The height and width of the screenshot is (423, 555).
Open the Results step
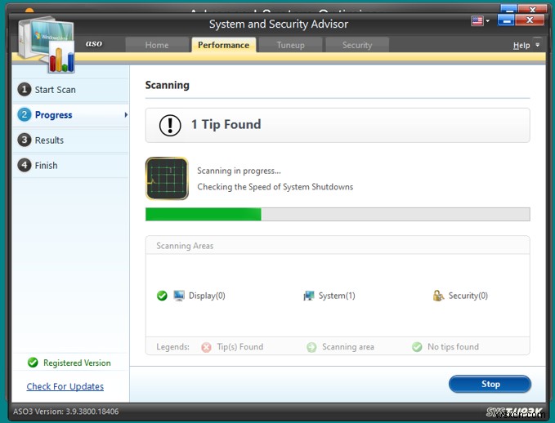pos(70,140)
